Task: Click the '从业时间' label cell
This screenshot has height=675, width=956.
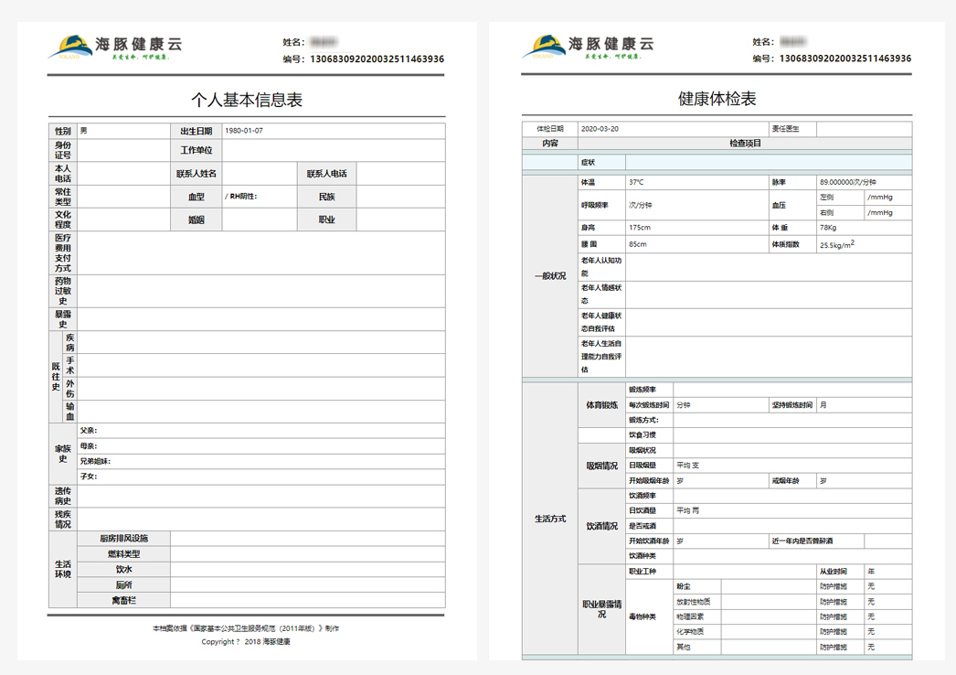Action: [x=840, y=572]
